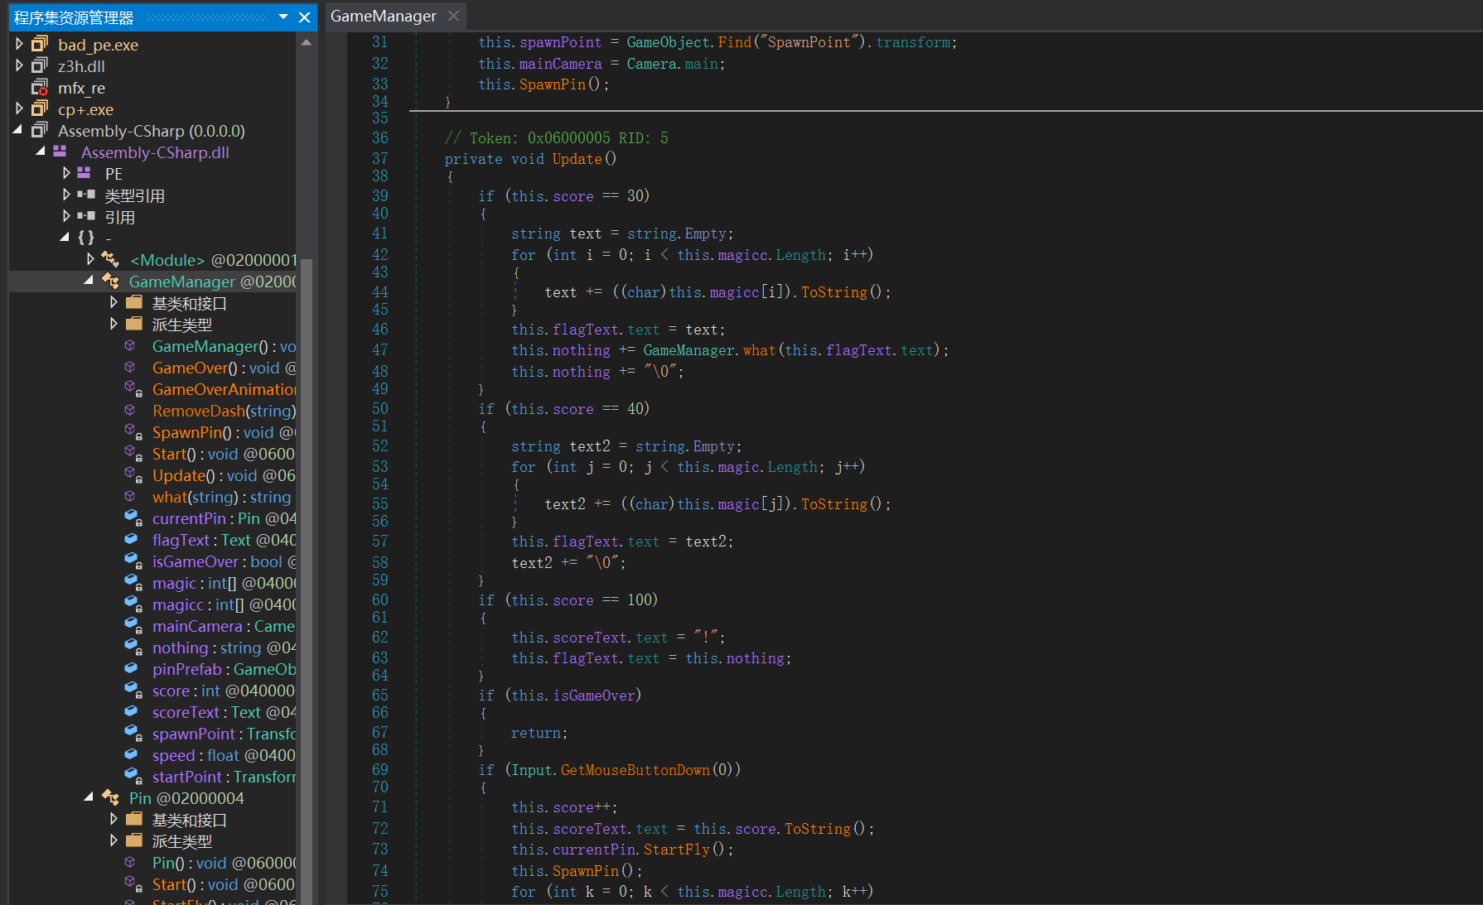Collapse the Assembly-CSharp (0.0.0.0) node
The image size is (1483, 905).
click(18, 130)
